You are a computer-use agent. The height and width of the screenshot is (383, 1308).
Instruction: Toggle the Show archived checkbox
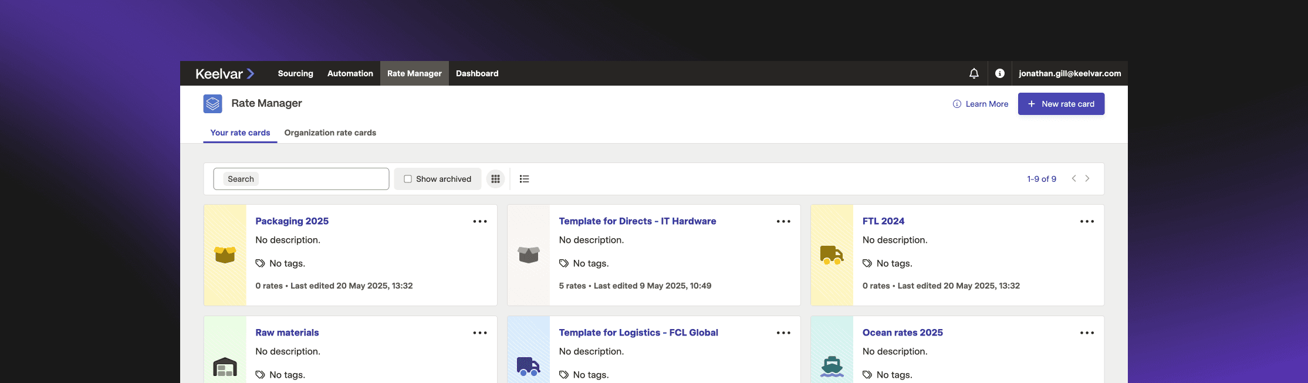coord(408,179)
